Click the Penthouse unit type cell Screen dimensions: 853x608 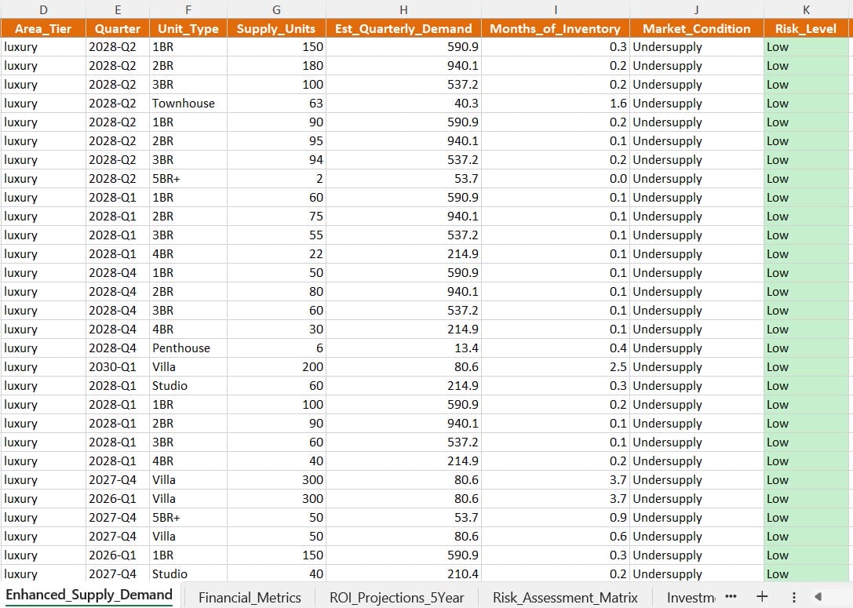point(181,348)
